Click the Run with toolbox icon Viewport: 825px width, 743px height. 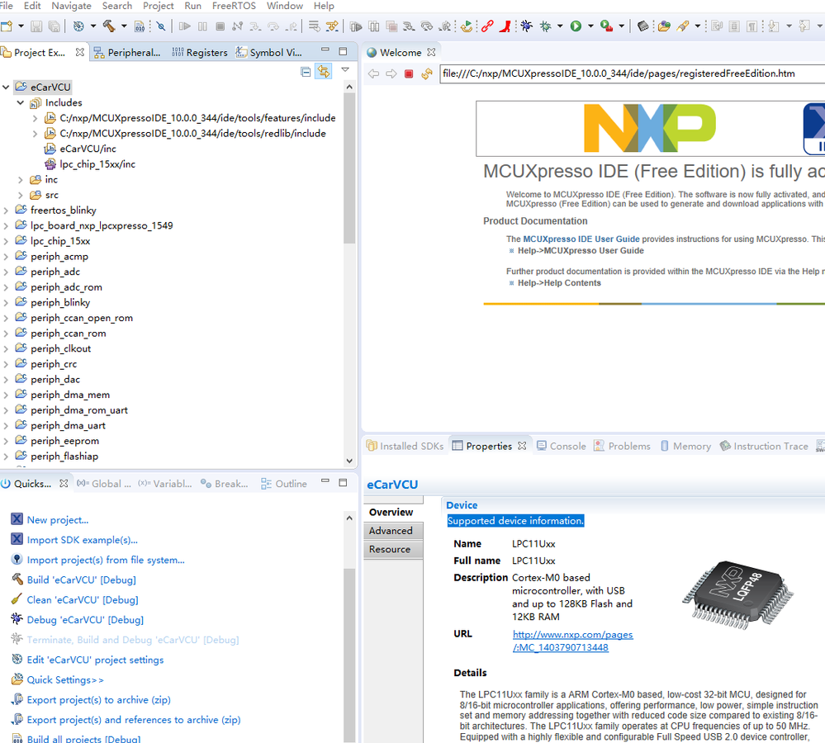tap(607, 26)
